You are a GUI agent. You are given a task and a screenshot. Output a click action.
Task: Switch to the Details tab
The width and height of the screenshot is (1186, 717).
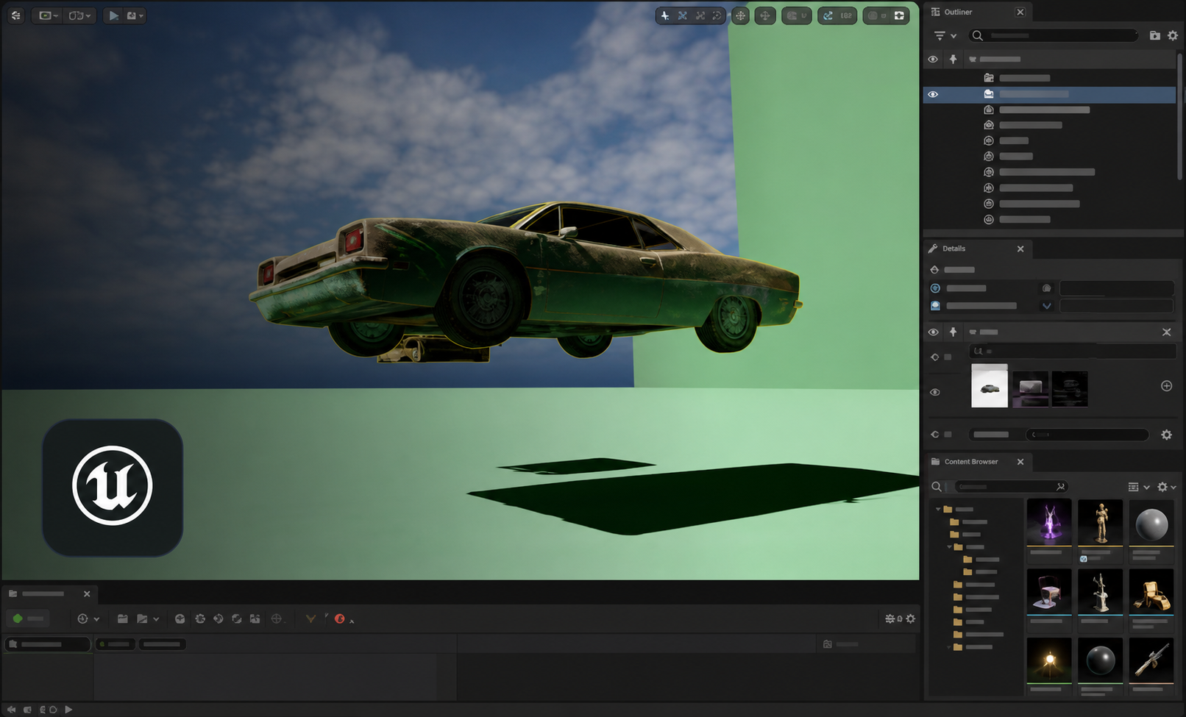pyautogui.click(x=954, y=249)
